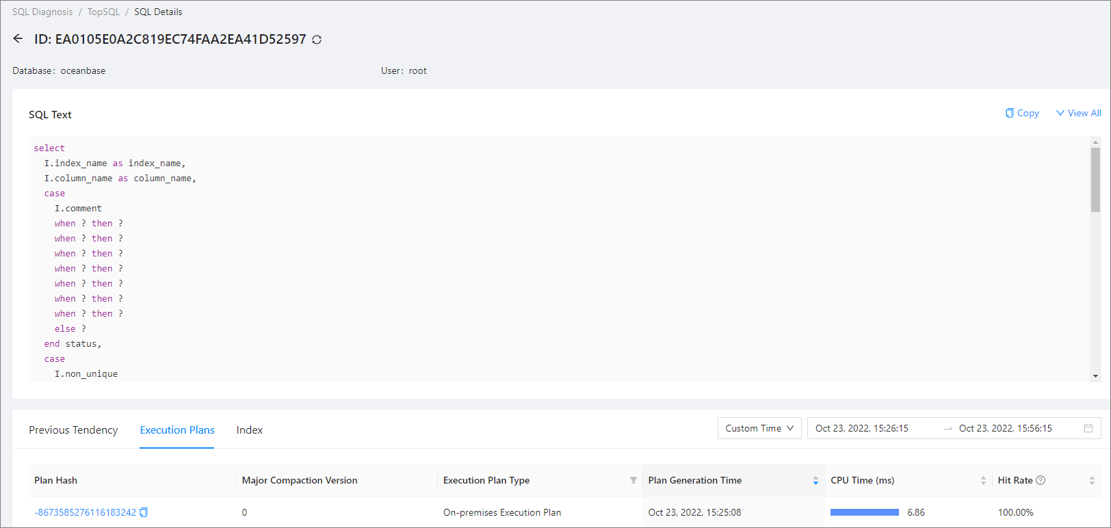The height and width of the screenshot is (528, 1111).
Task: Go to SQL Diagnosis breadcrumb
Action: pyautogui.click(x=42, y=12)
